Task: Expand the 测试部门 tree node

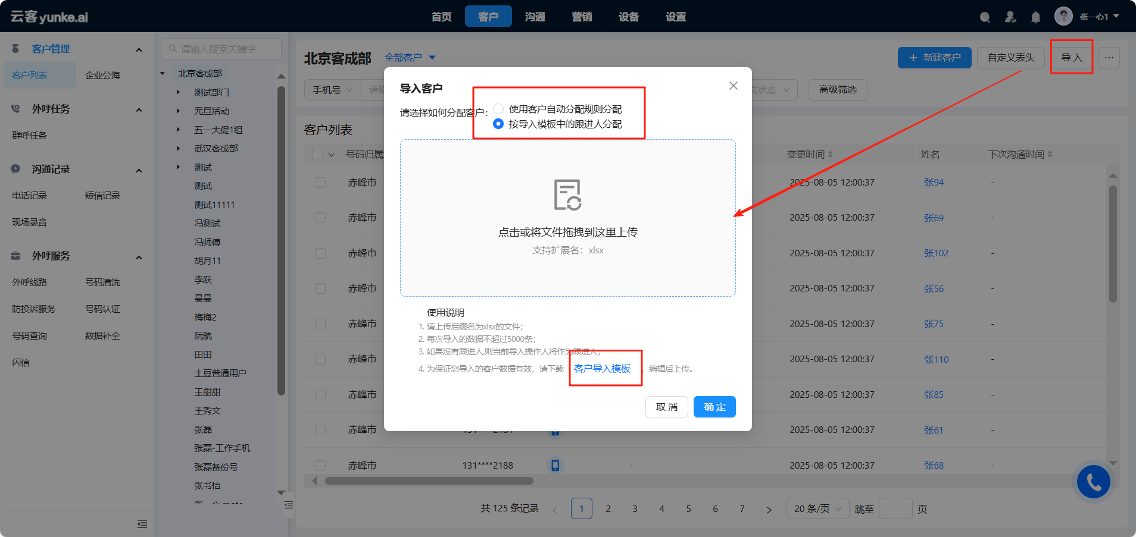Action: point(178,92)
